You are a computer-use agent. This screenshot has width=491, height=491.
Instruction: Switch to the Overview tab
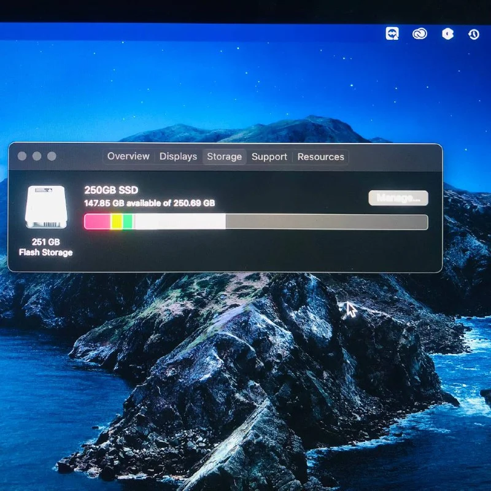tap(128, 157)
